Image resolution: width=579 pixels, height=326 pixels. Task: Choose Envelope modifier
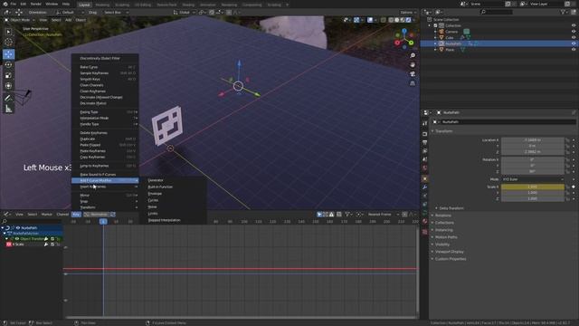click(x=173, y=194)
